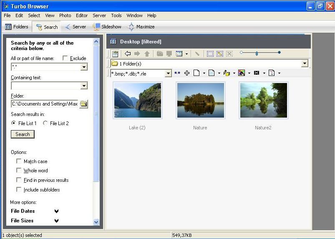The height and width of the screenshot is (239, 335).
Task: Enable Find in previous results
Action: [x=19, y=180]
